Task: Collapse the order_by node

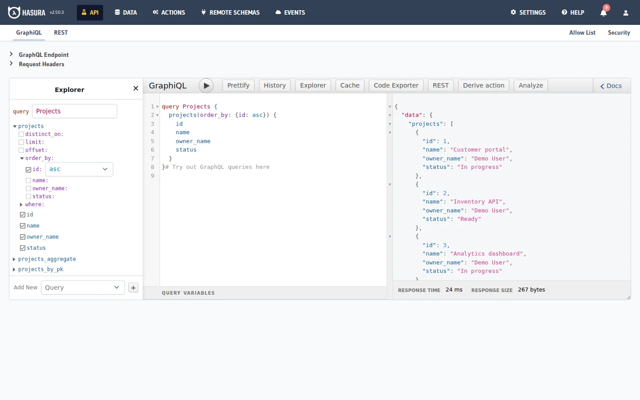Action: pyautogui.click(x=22, y=158)
